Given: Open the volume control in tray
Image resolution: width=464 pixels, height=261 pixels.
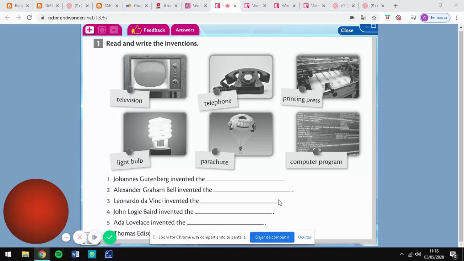Looking at the screenshot, I should (418, 254).
